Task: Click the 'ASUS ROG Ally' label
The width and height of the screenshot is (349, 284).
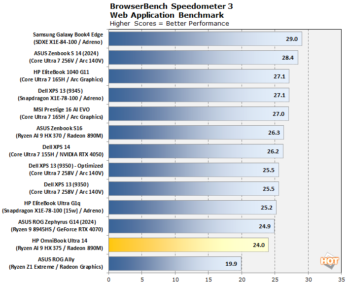Action: tap(56, 259)
